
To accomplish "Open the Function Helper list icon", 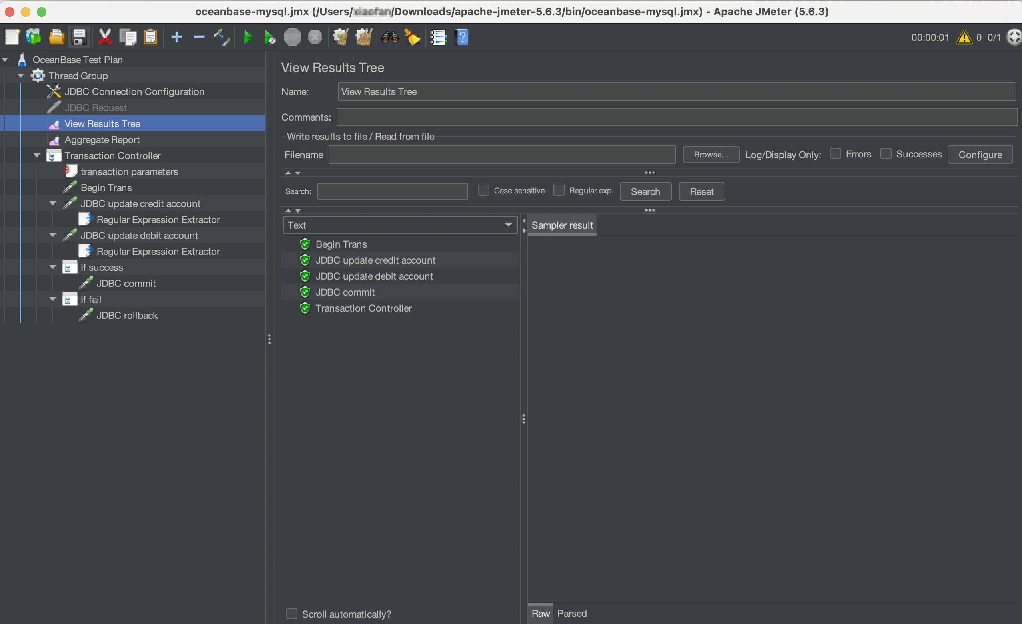I will (x=438, y=37).
